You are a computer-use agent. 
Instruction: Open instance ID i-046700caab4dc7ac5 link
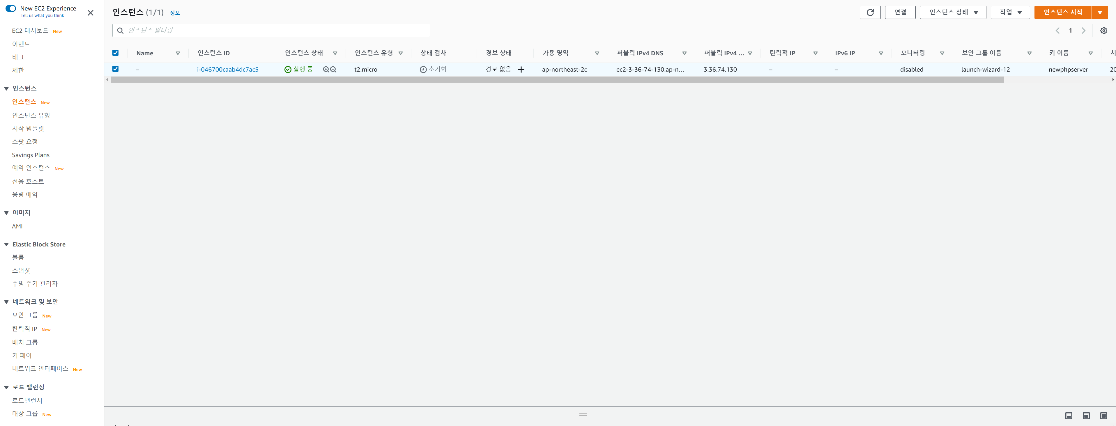tap(227, 69)
